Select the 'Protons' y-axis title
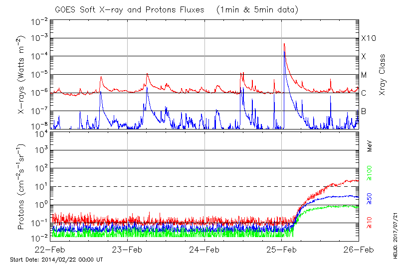Image resolution: width=399 pixels, height=264 pixels. (x=22, y=187)
